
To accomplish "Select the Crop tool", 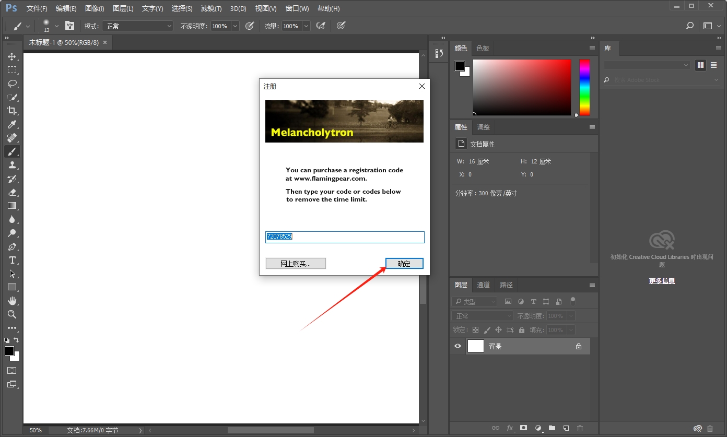I will coord(11,111).
